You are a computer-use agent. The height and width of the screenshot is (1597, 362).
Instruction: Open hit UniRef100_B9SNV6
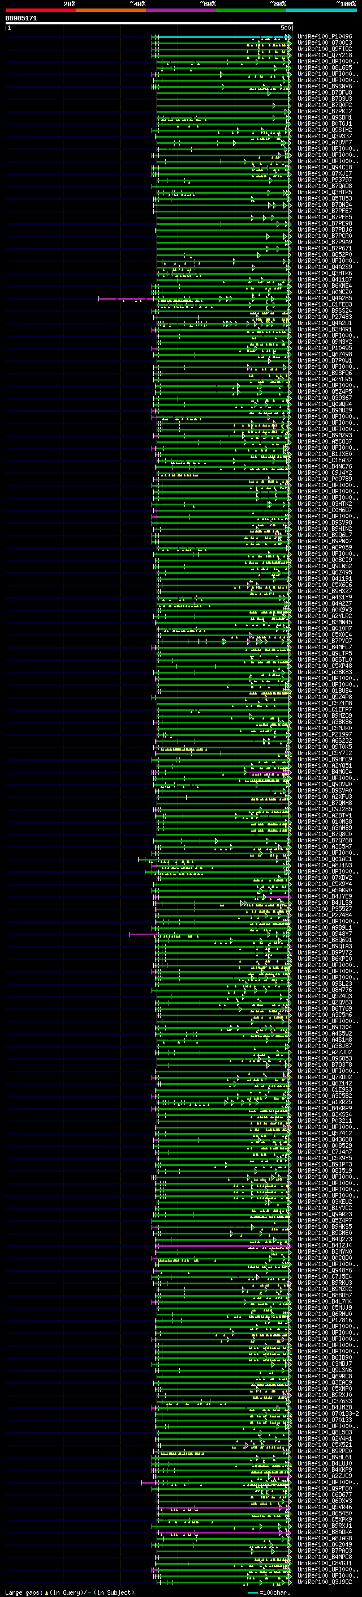tap(325, 87)
